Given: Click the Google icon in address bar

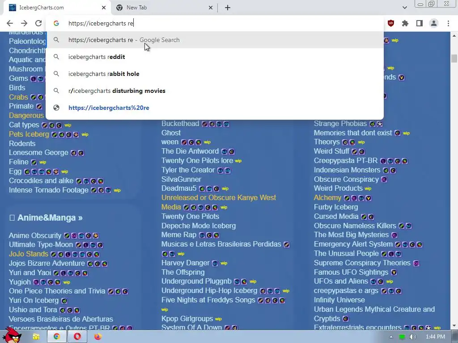Looking at the screenshot, I should 56,23.
